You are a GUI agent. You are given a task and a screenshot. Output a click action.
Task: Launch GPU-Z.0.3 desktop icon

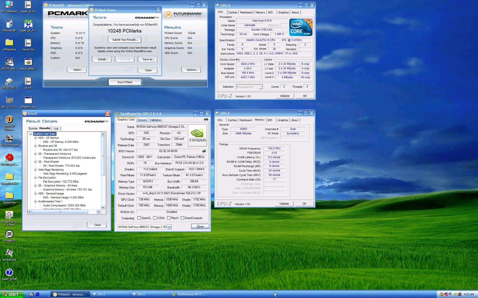tap(9, 102)
